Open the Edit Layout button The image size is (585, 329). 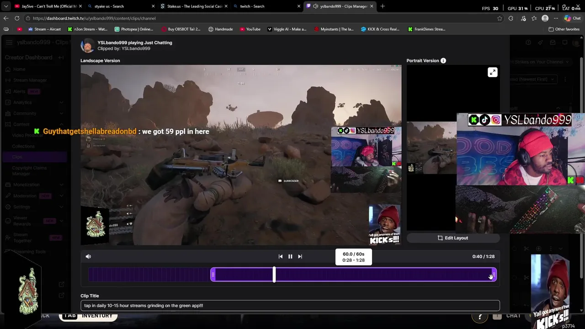tap(453, 238)
